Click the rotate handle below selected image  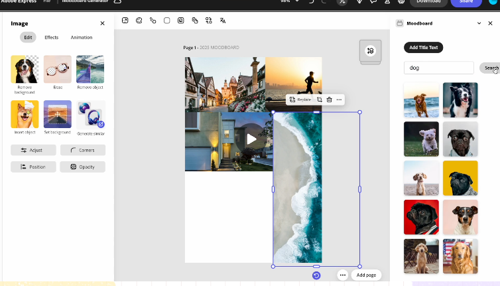pos(316,275)
